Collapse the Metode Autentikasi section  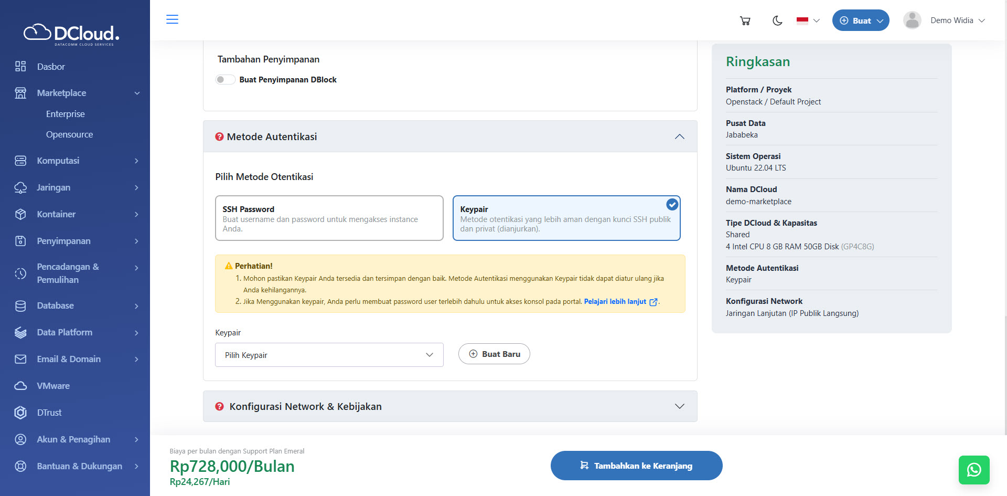click(679, 136)
